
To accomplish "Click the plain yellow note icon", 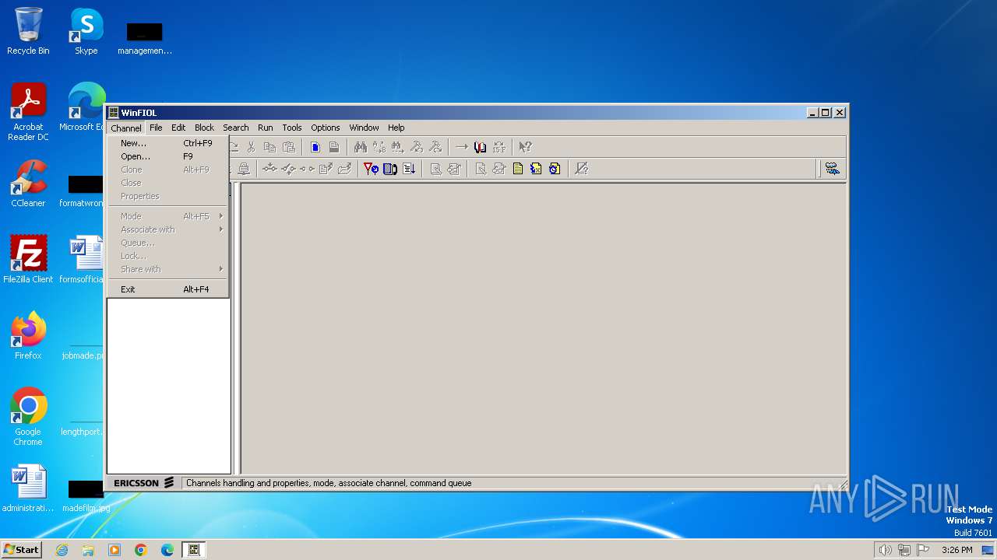I will [518, 169].
